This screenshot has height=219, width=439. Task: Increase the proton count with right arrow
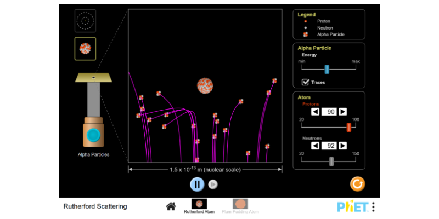[x=342, y=112]
